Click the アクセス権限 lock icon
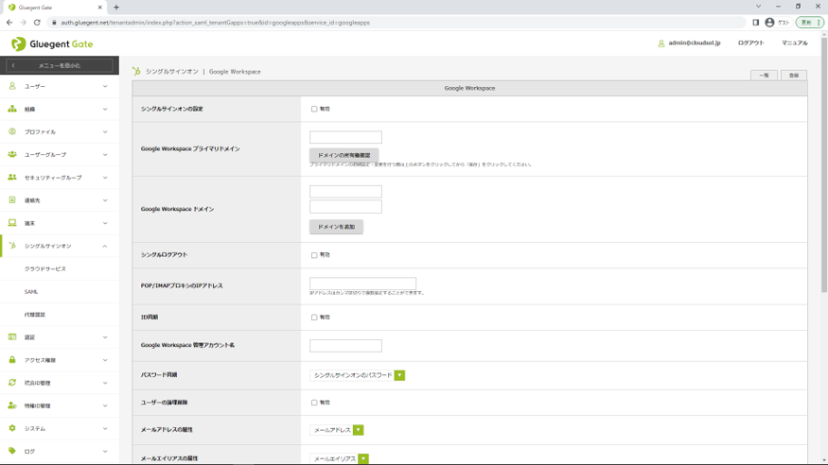The image size is (828, 465). coord(12,360)
